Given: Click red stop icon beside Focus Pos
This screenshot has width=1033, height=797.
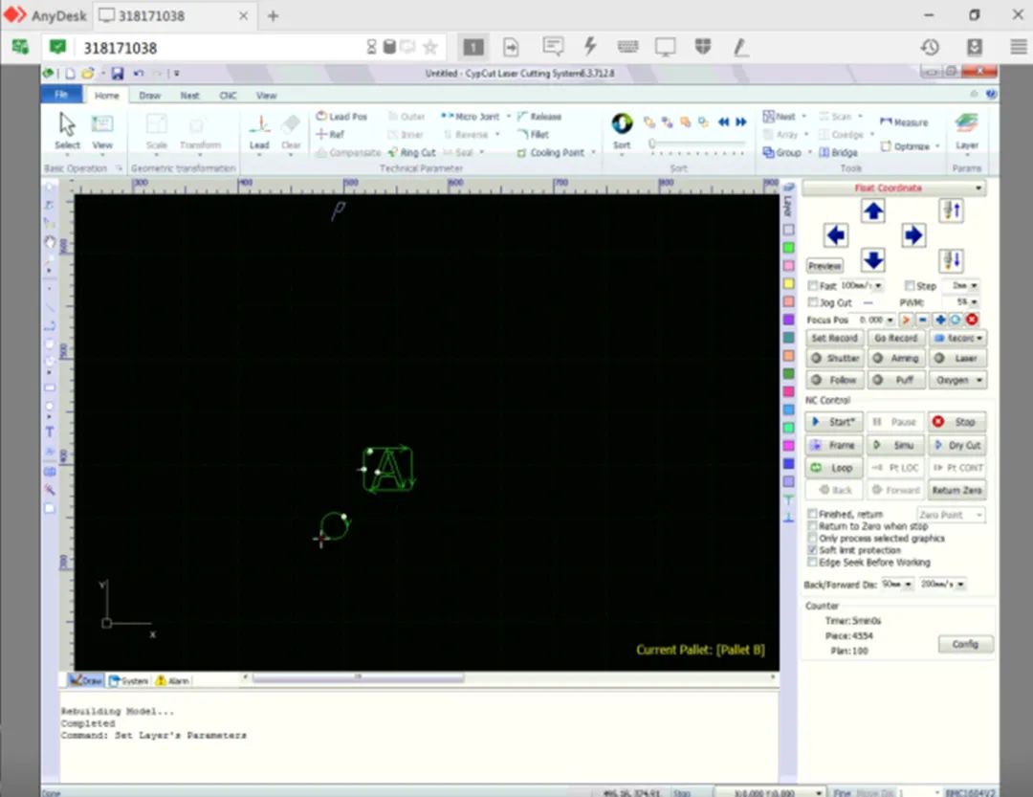Looking at the screenshot, I should point(972,320).
